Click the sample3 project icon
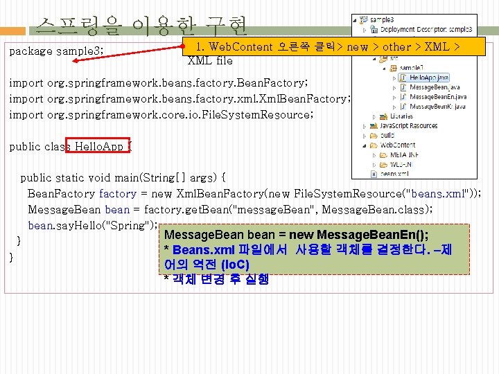This screenshot has height=374, width=499. click(x=364, y=19)
